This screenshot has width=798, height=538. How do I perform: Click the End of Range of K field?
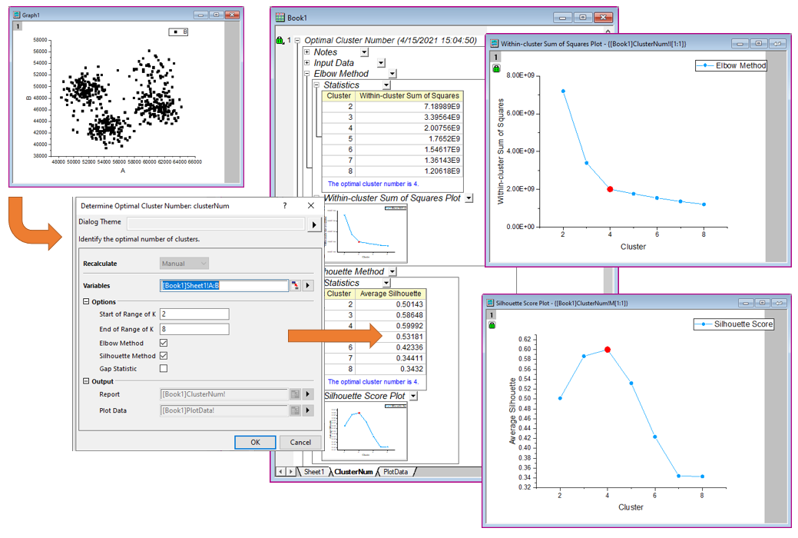point(194,329)
